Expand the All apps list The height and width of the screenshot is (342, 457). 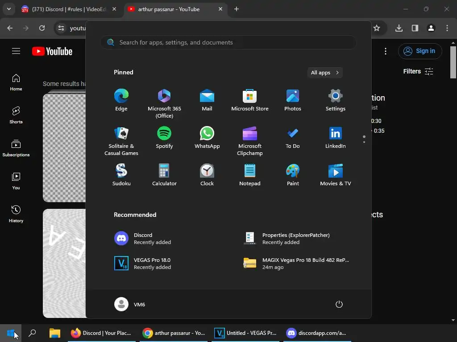(x=325, y=73)
